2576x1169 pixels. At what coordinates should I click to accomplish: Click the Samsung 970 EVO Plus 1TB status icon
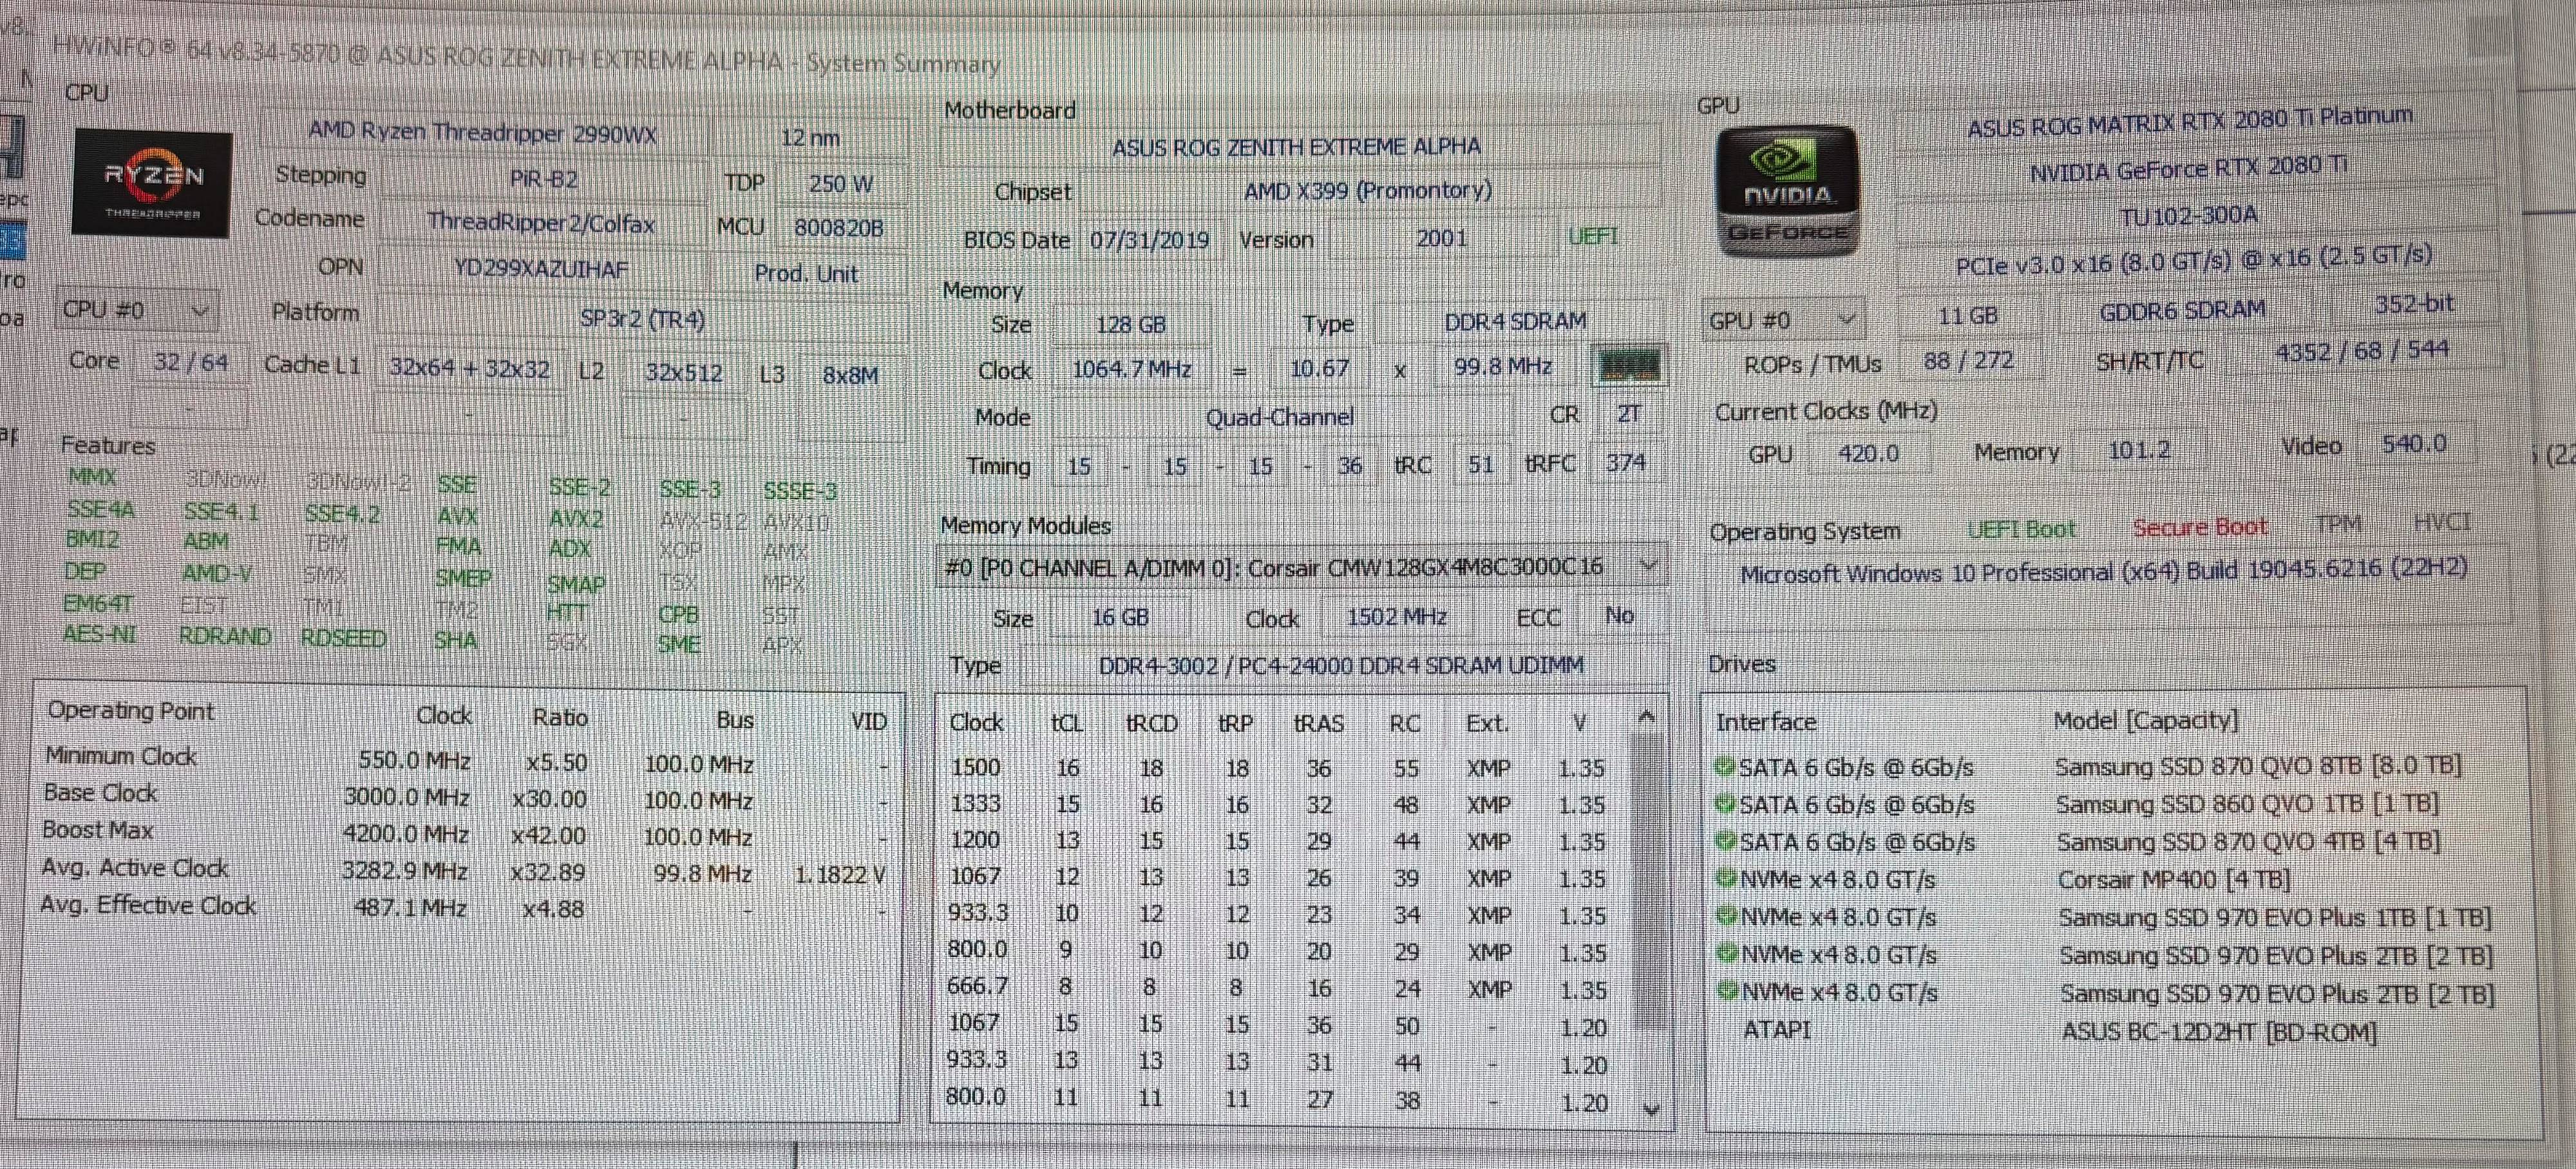coord(1727,916)
